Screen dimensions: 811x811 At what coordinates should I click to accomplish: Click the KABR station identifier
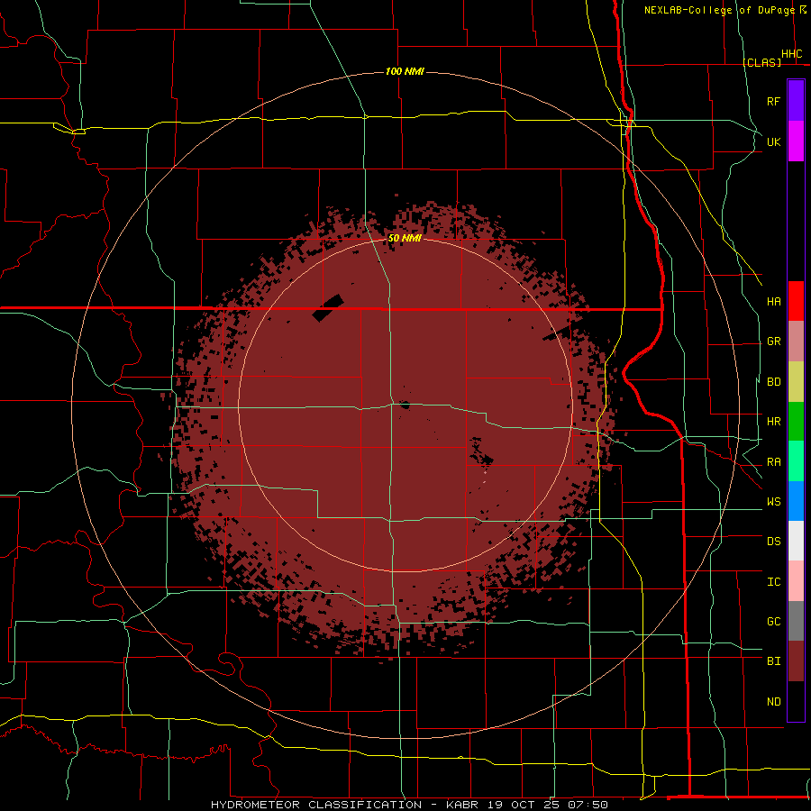pos(462,805)
